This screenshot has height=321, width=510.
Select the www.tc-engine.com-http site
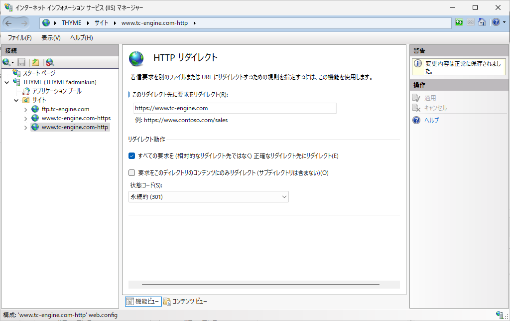click(x=75, y=127)
